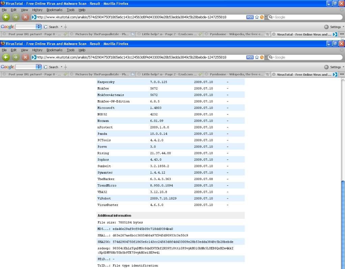Click the RSS icon in upper address bar
The height and width of the screenshot is (269, 345).
250,17
